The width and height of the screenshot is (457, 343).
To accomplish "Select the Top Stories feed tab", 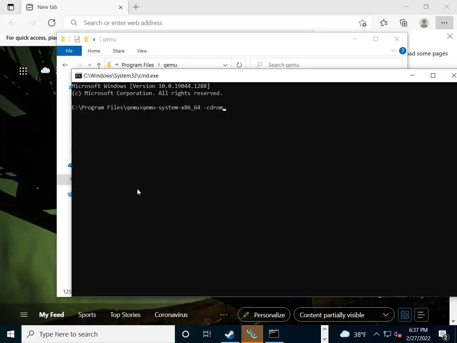I will 125,315.
